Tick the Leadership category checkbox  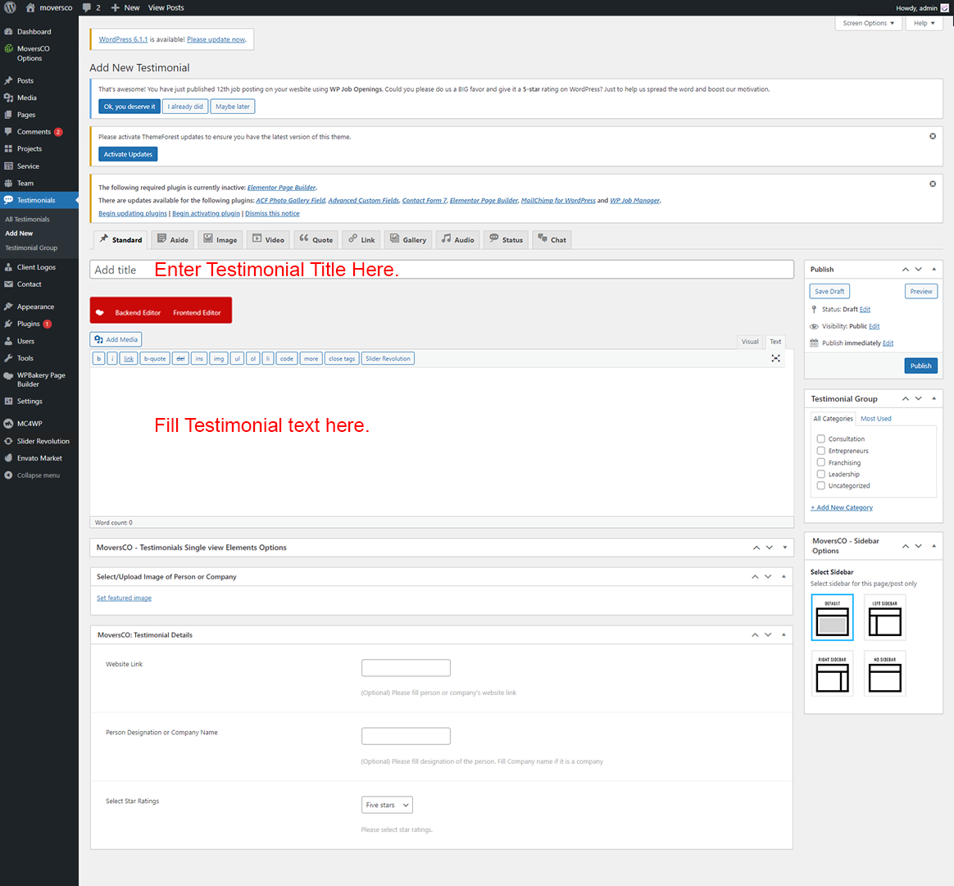pos(820,474)
